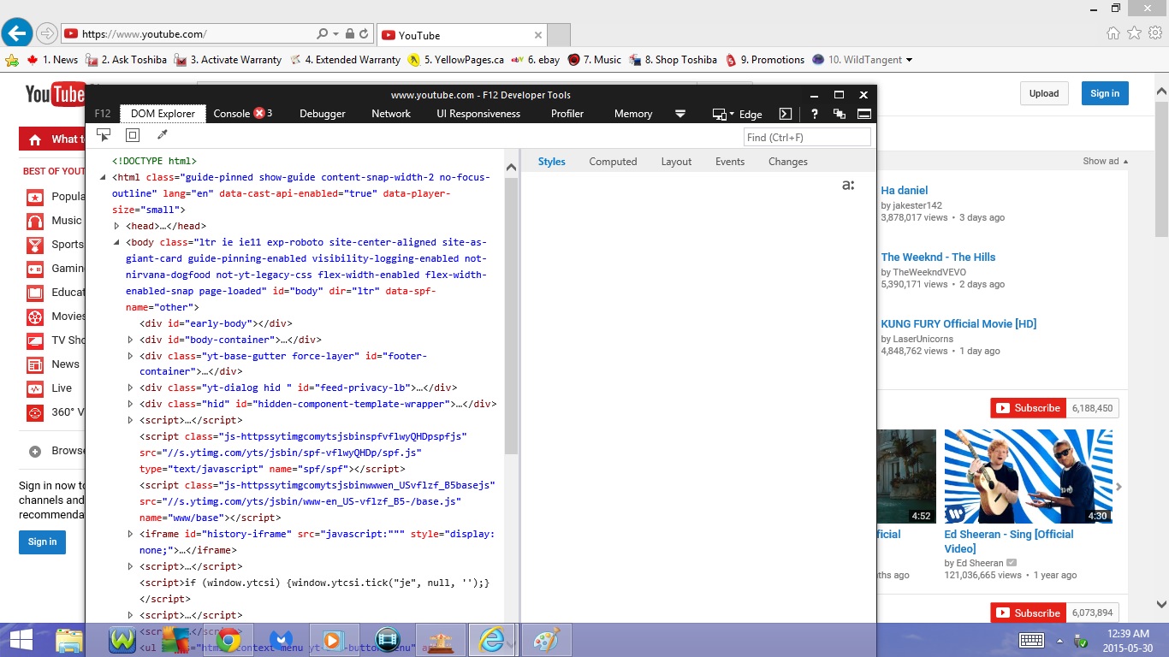Screen dimensions: 1169x657
Task: Unpin the developer tools window icon
Action: coord(840,114)
